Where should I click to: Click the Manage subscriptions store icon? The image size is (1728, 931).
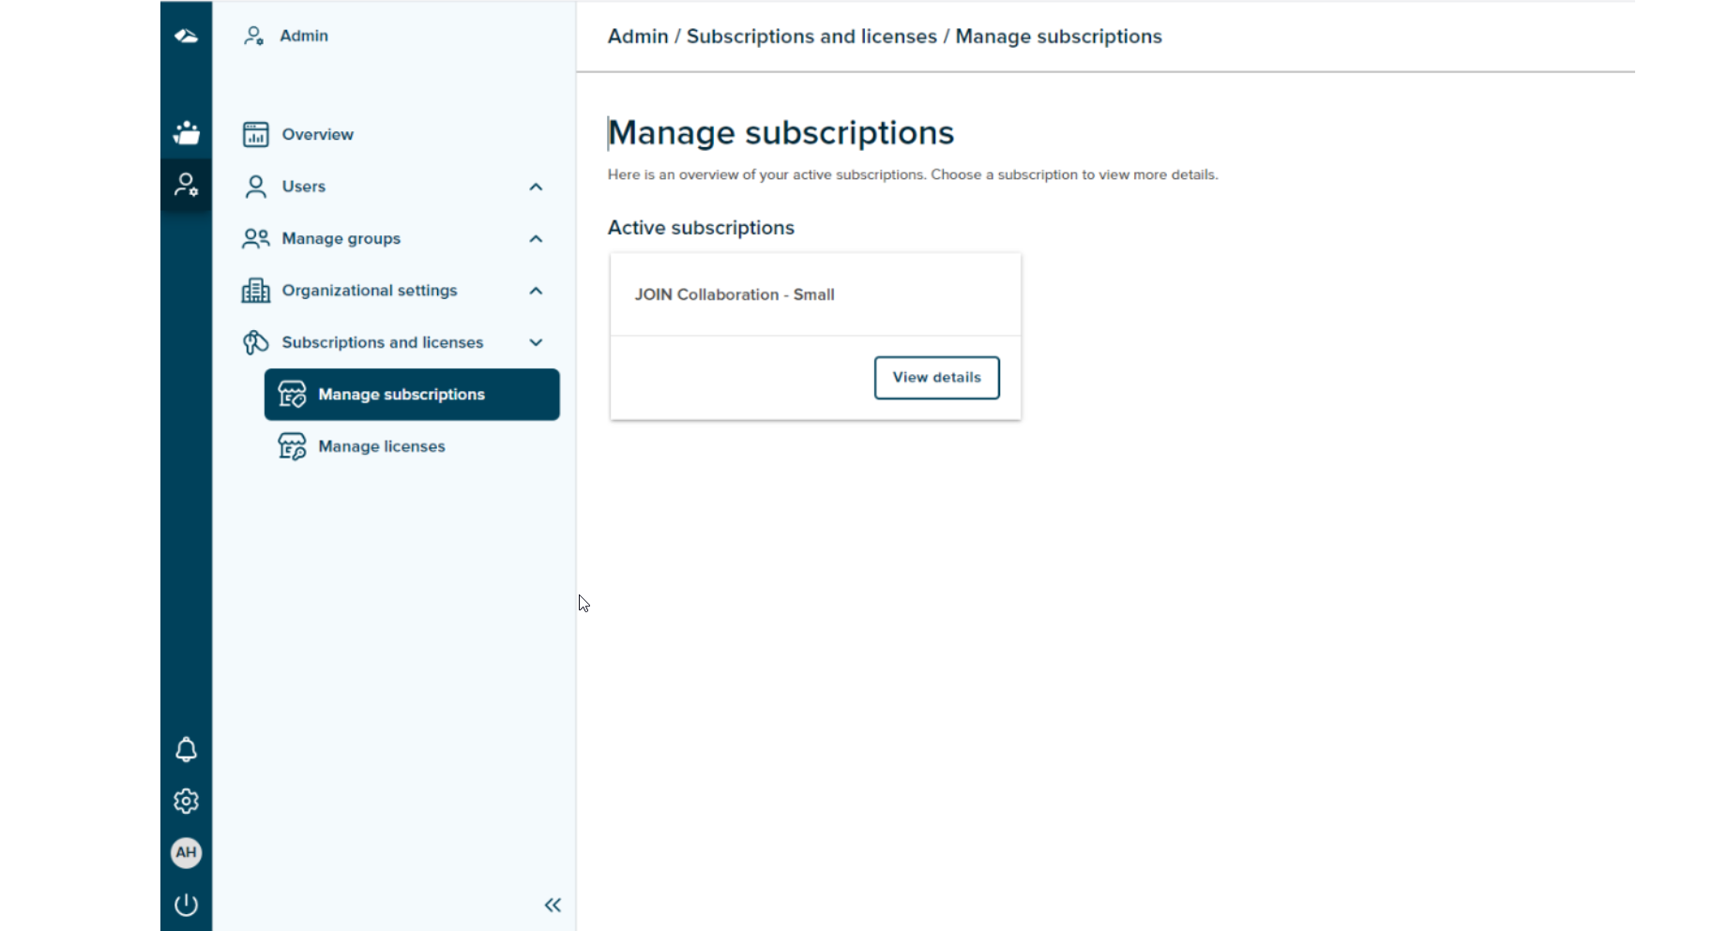click(x=292, y=394)
